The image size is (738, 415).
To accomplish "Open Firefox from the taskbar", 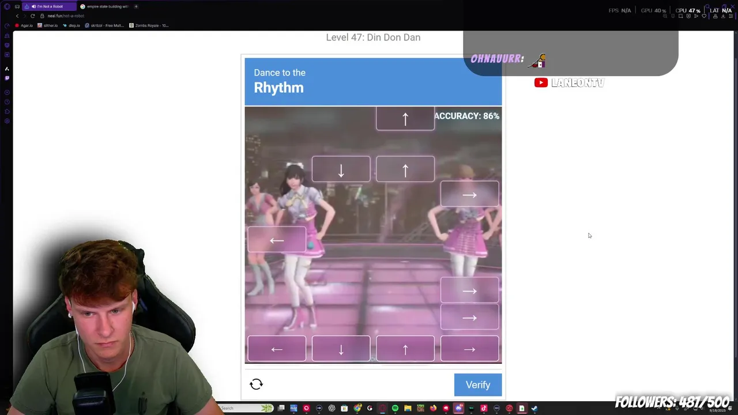I will (x=433, y=408).
